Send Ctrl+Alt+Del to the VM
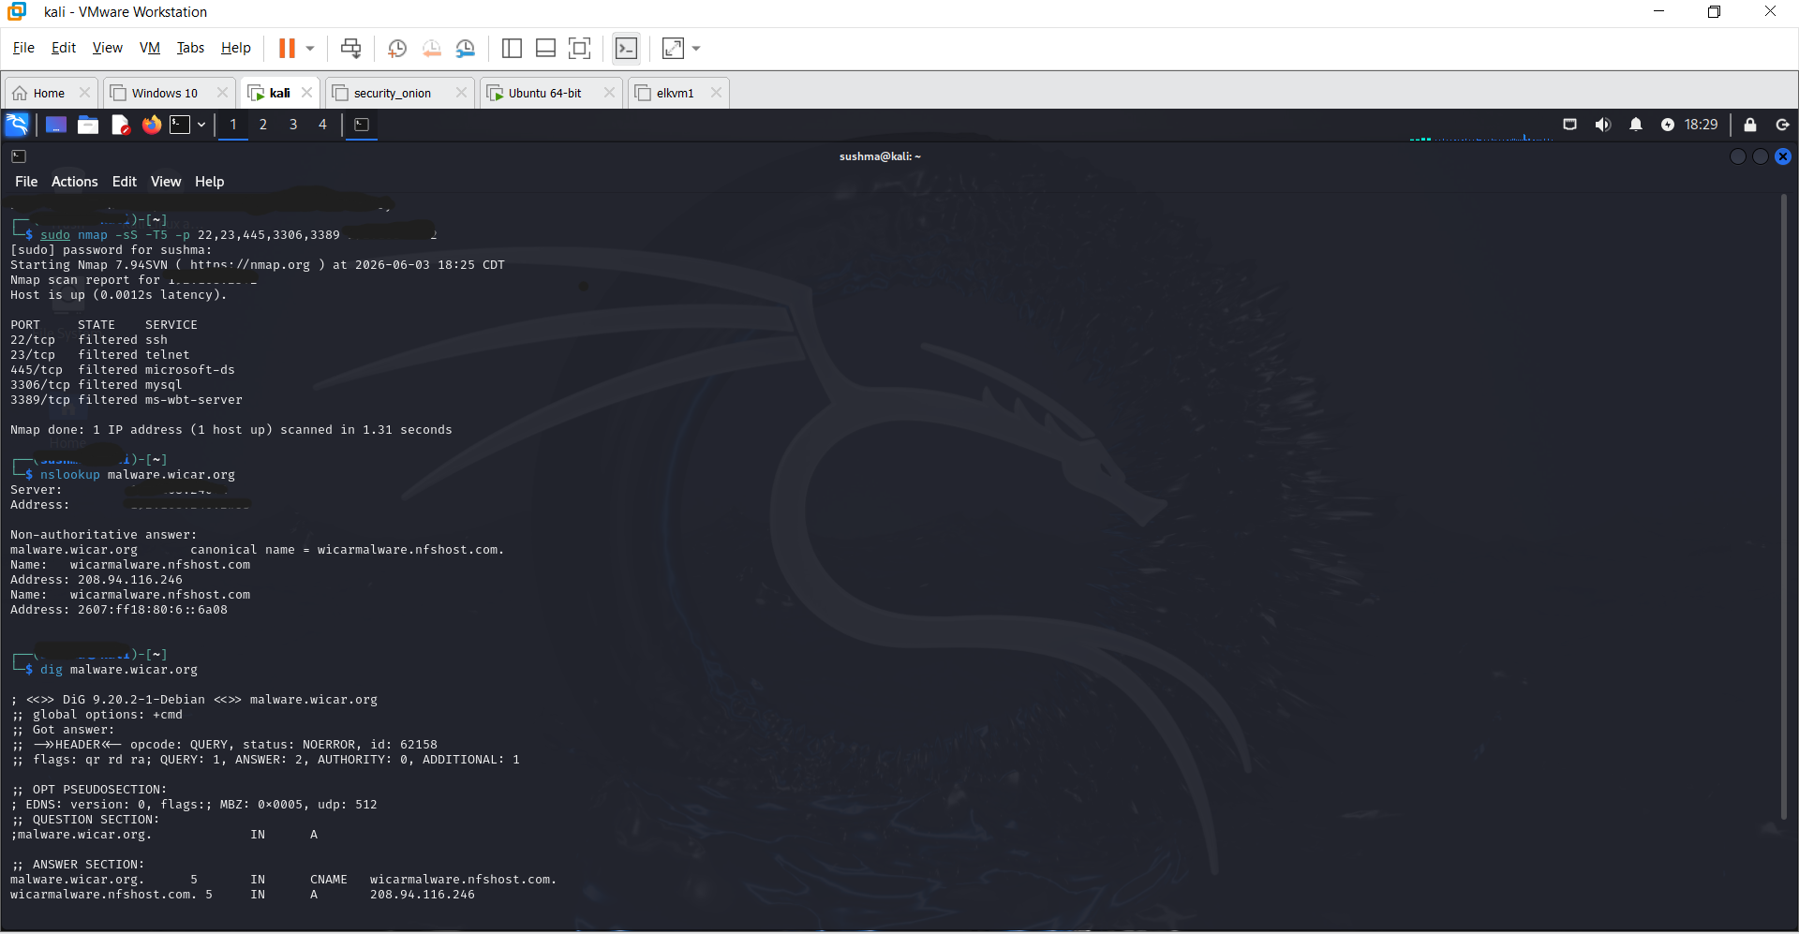The height and width of the screenshot is (934, 1799). [x=350, y=48]
